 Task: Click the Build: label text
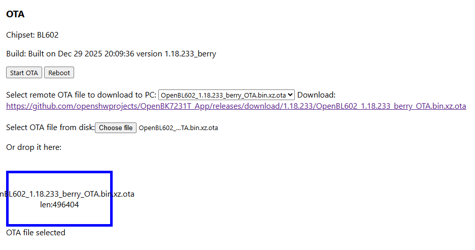(16, 54)
